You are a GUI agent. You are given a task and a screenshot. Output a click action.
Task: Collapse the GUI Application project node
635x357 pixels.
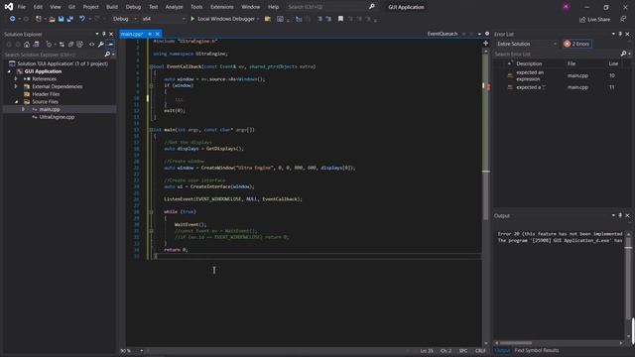[x=9, y=71]
